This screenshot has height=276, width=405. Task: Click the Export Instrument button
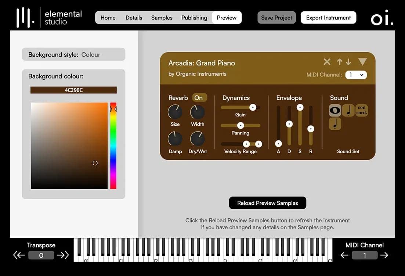click(328, 18)
